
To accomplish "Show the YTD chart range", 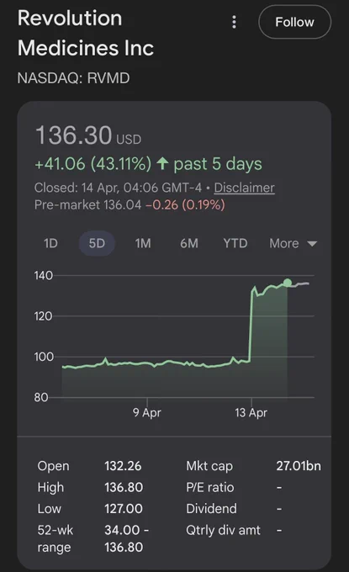I will coord(235,243).
